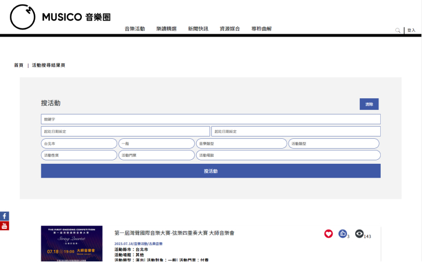Favorite the event with the red heart icon
Image resolution: width=422 pixels, height=262 pixels.
click(329, 234)
